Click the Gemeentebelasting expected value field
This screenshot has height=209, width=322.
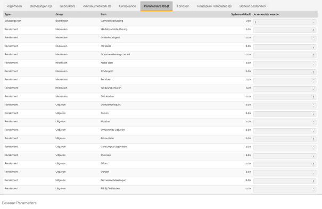pos(285,22)
